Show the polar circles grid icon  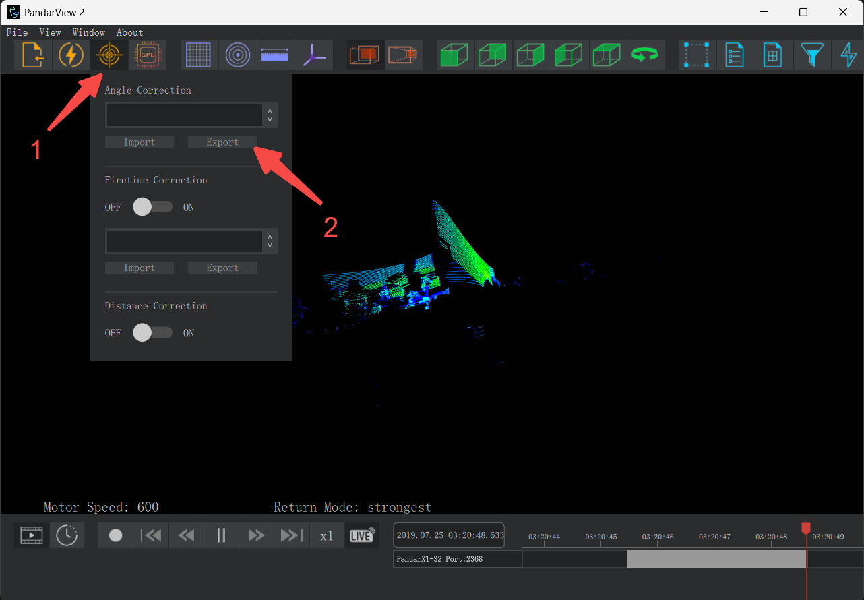click(237, 55)
